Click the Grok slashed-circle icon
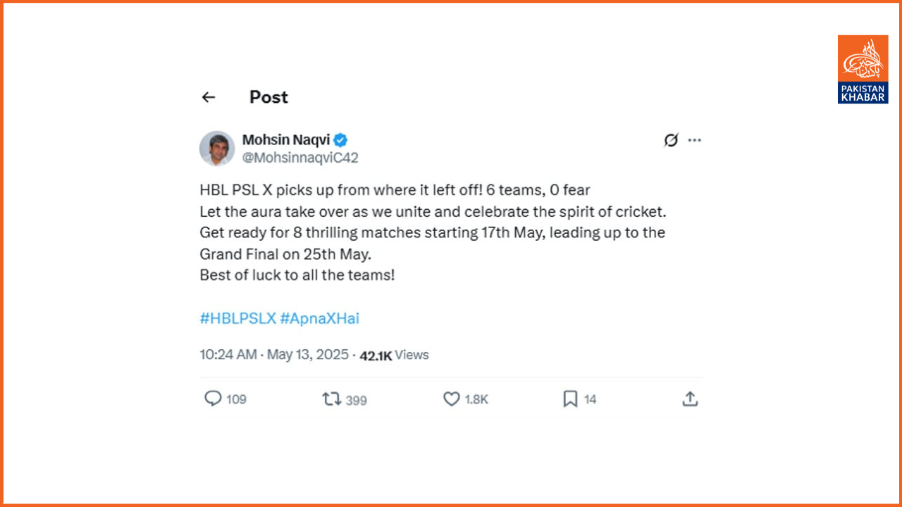The height and width of the screenshot is (507, 902). tap(671, 140)
